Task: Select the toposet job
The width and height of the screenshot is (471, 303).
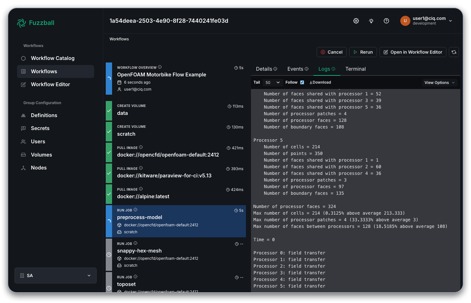Action: click(x=176, y=282)
